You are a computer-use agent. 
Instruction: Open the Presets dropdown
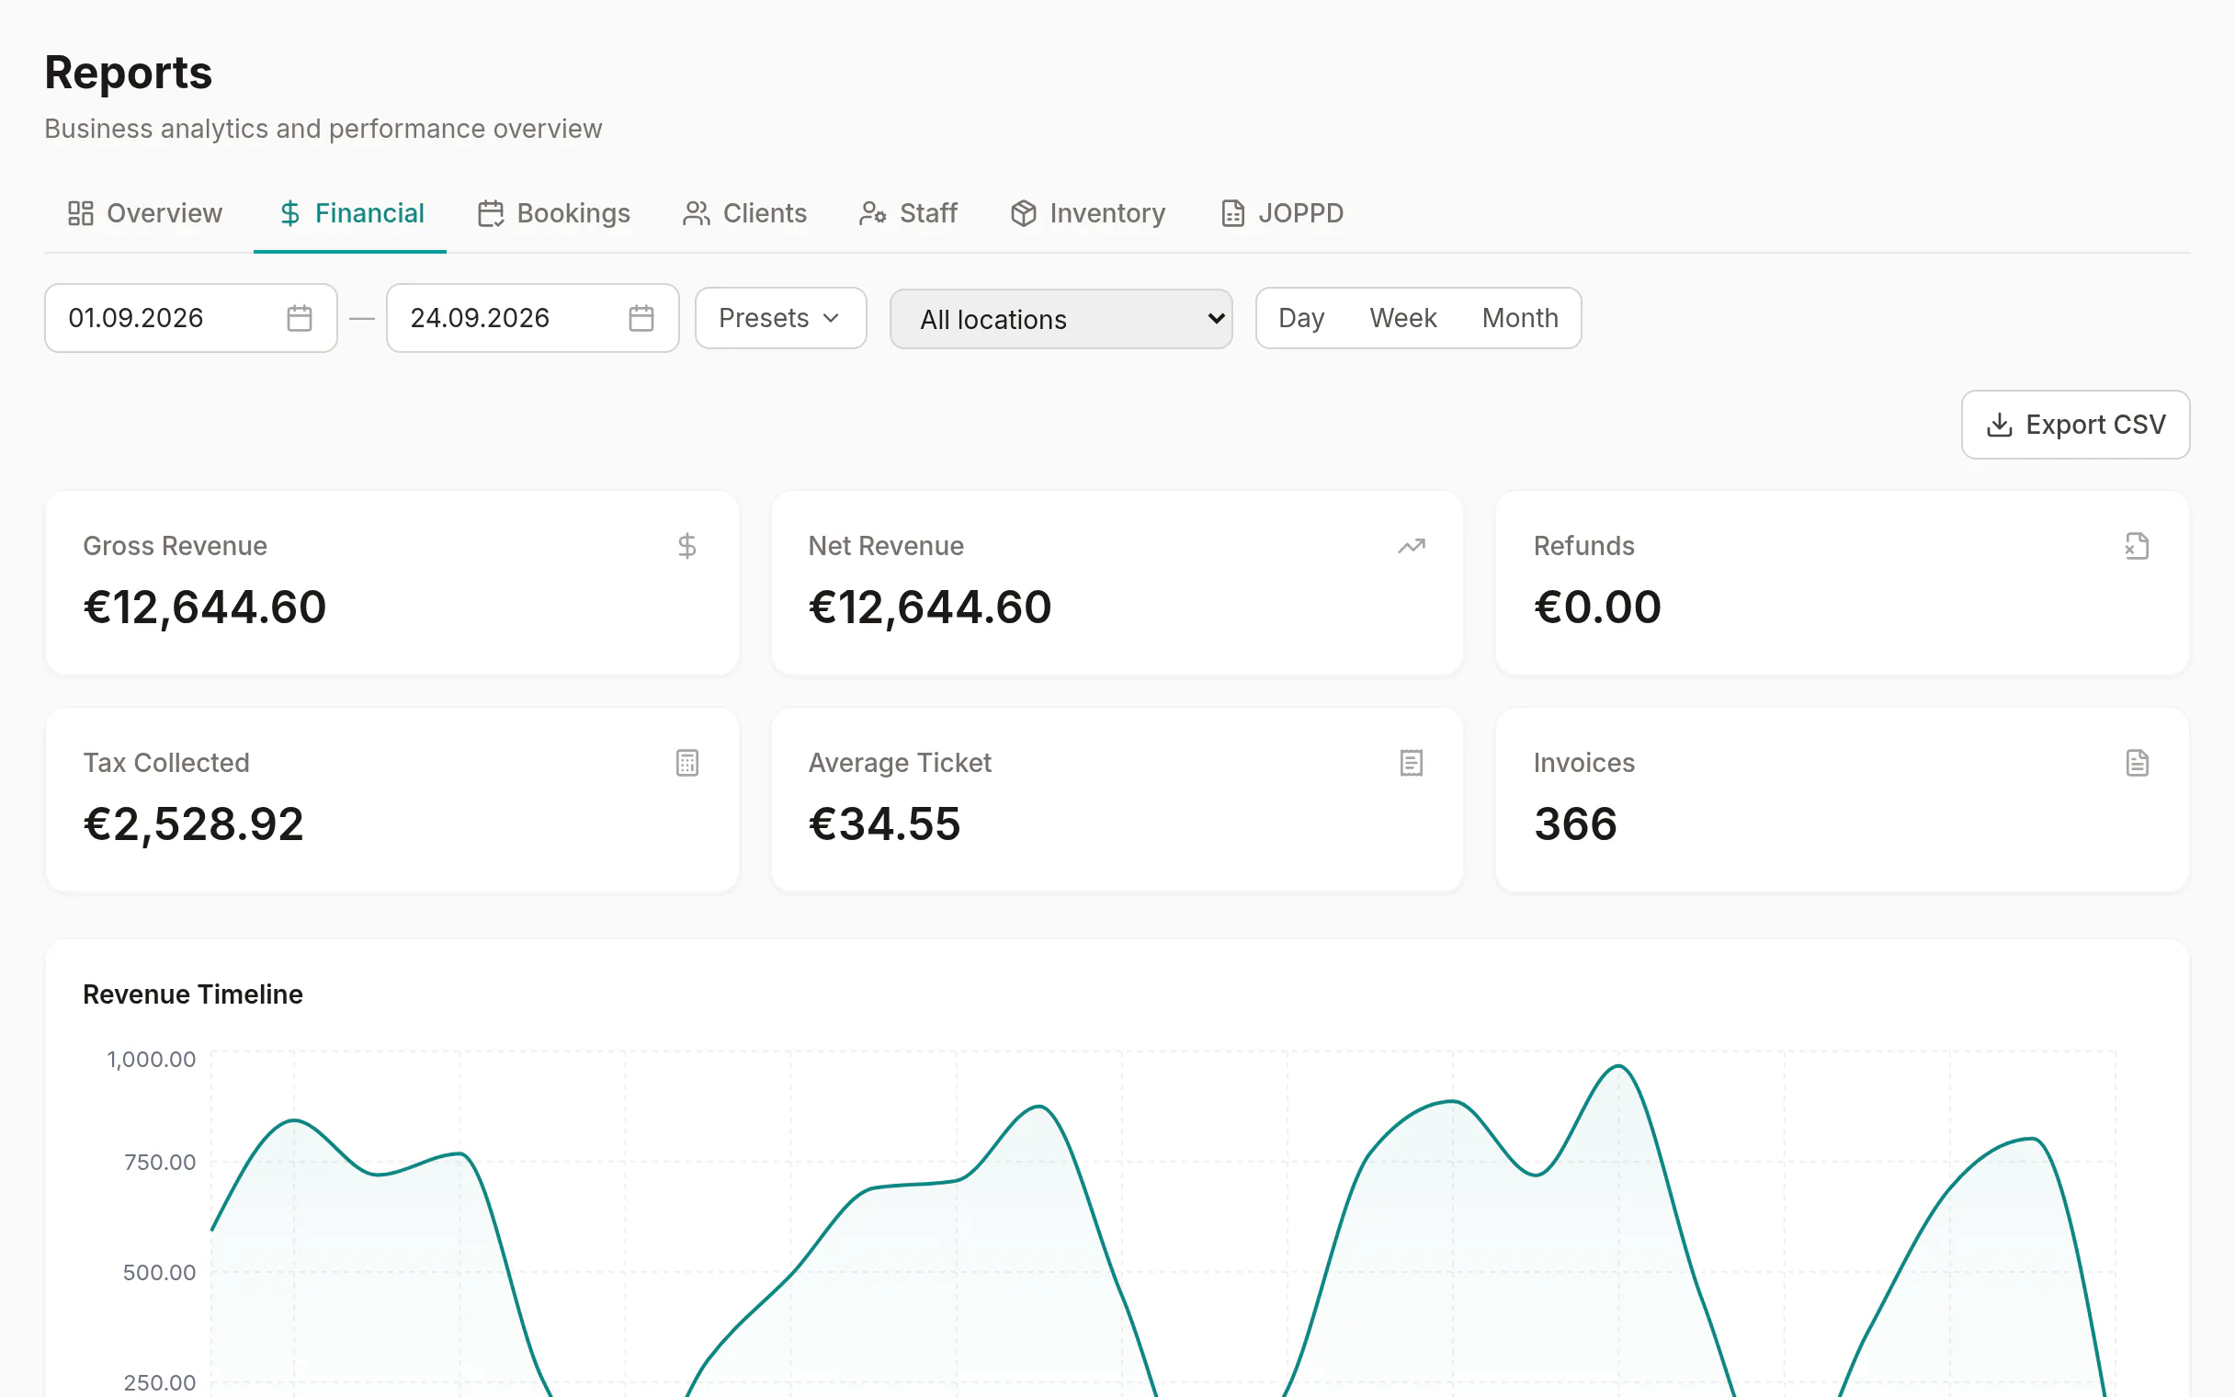tap(780, 318)
